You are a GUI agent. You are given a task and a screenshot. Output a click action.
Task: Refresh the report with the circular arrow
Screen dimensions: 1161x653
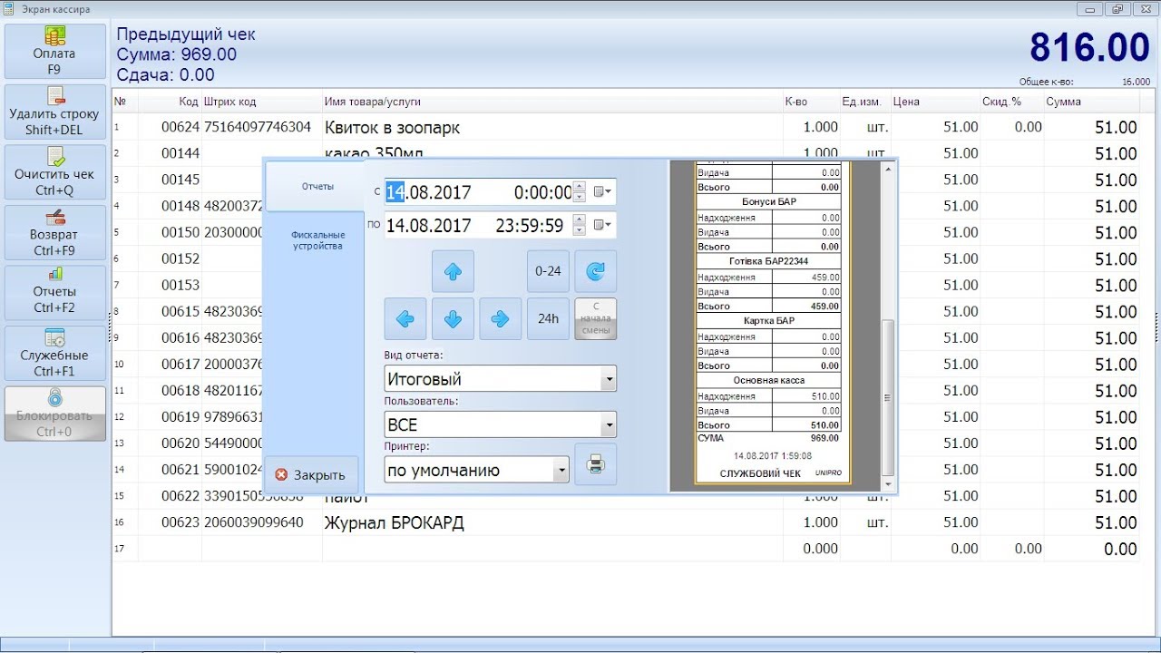[595, 271]
